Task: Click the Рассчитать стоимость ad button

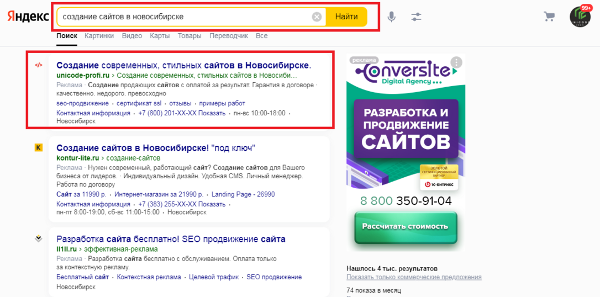Action: (406, 226)
